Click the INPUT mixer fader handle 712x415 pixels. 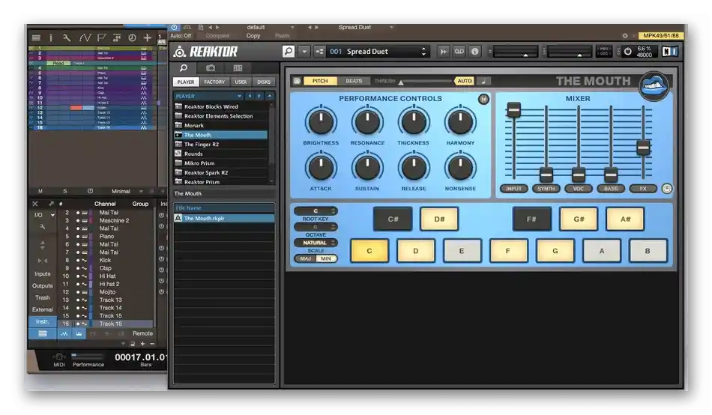click(513, 109)
